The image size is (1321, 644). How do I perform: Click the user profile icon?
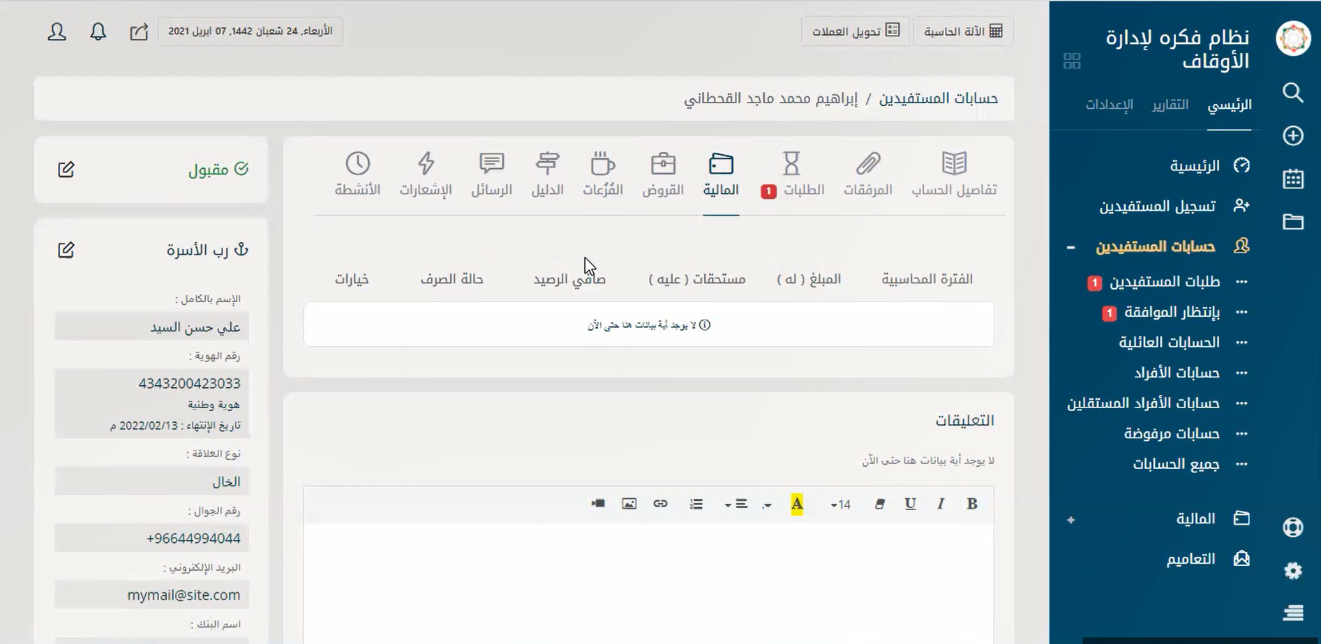tap(57, 31)
